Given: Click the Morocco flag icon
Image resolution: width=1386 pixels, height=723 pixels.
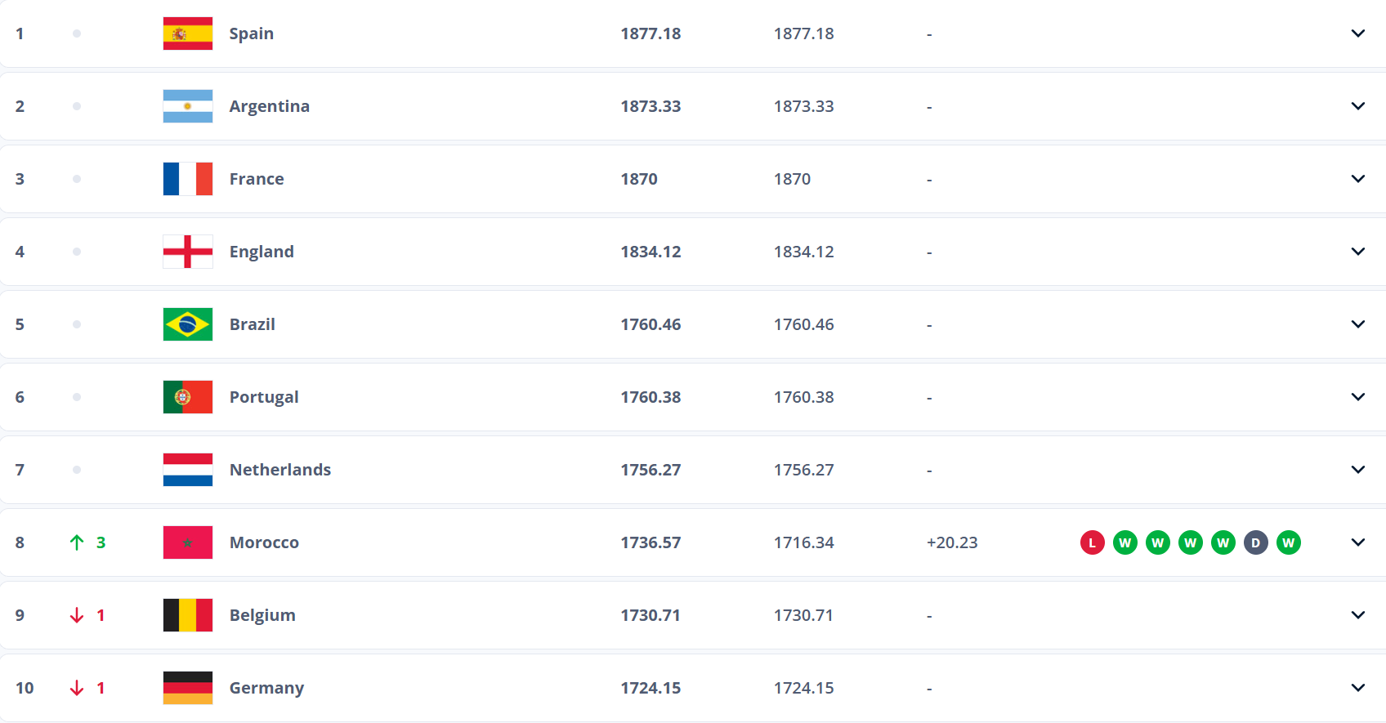Looking at the screenshot, I should tap(188, 542).
